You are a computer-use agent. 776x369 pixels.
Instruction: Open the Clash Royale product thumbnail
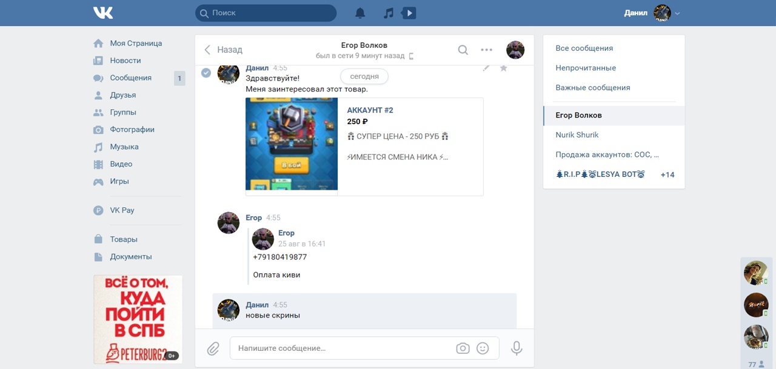(x=292, y=144)
